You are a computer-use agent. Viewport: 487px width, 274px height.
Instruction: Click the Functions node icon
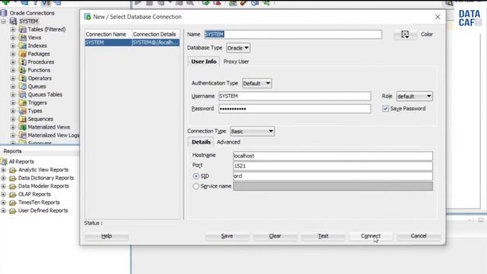click(x=22, y=70)
